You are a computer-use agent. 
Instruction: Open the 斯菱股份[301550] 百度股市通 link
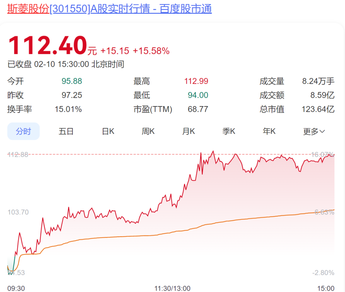click(x=109, y=9)
